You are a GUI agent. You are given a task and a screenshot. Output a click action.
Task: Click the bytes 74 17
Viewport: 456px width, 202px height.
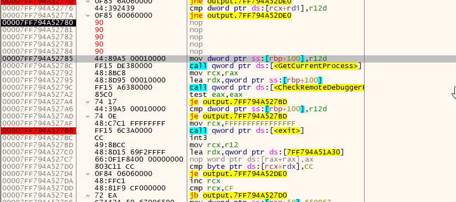(x=106, y=102)
